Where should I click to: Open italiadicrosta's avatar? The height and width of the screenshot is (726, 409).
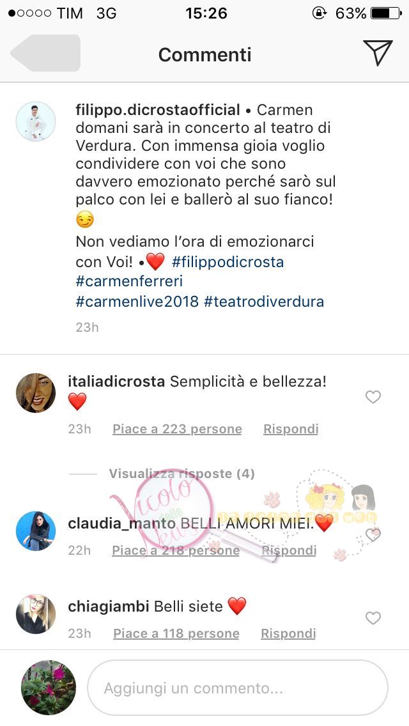(x=36, y=392)
